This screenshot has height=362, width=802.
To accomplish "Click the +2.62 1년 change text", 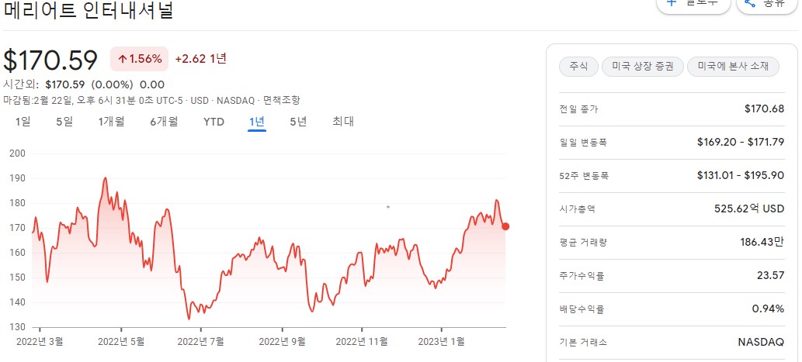I will point(200,59).
